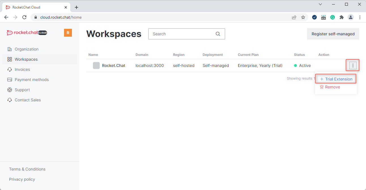Click the blue checkmark extension icon
Image resolution: width=366 pixels, height=190 pixels.
(x=314, y=17)
